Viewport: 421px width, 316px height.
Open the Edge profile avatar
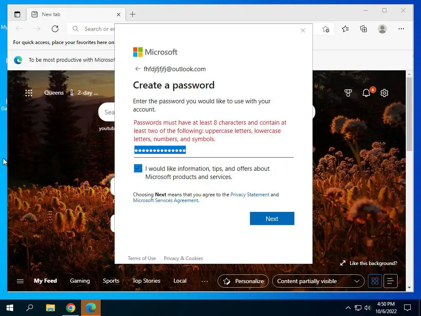pos(382,29)
